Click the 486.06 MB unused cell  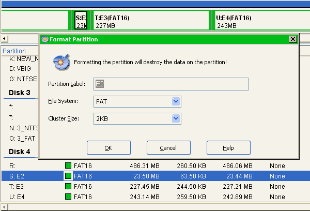click(238, 166)
